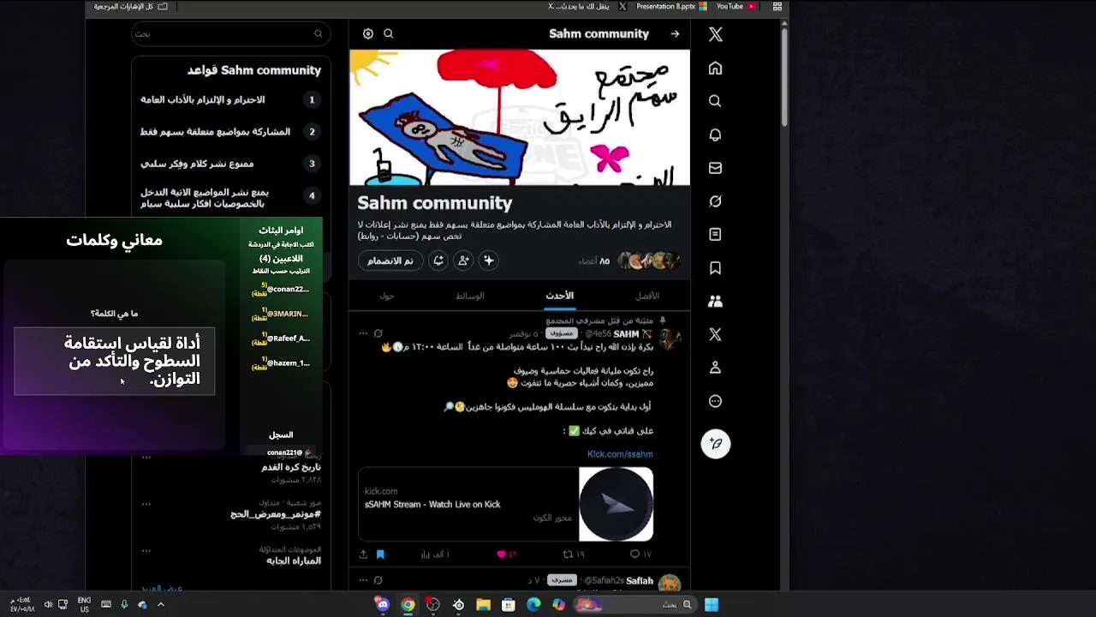The width and height of the screenshot is (1096, 617).
Task: Open SAHM profile avatar on post
Action: 669,338
